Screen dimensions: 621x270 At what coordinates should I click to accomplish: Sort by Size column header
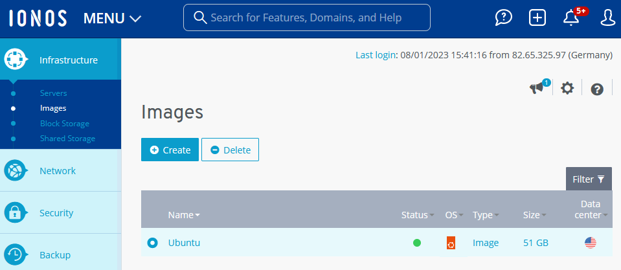pyautogui.click(x=534, y=215)
